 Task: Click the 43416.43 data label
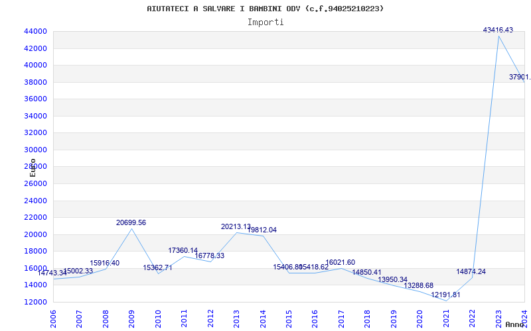[498, 30]
